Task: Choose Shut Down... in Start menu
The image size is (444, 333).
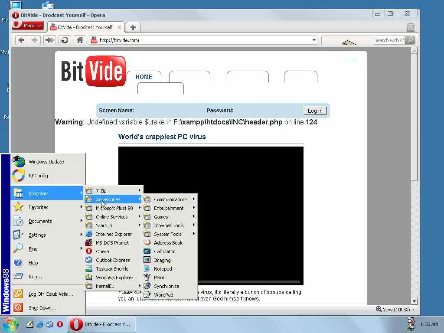Action: (48, 308)
